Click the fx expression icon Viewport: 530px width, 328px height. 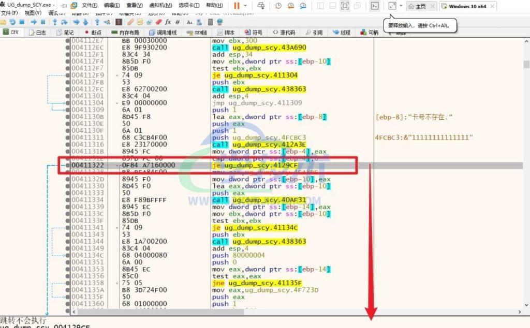click(x=168, y=22)
